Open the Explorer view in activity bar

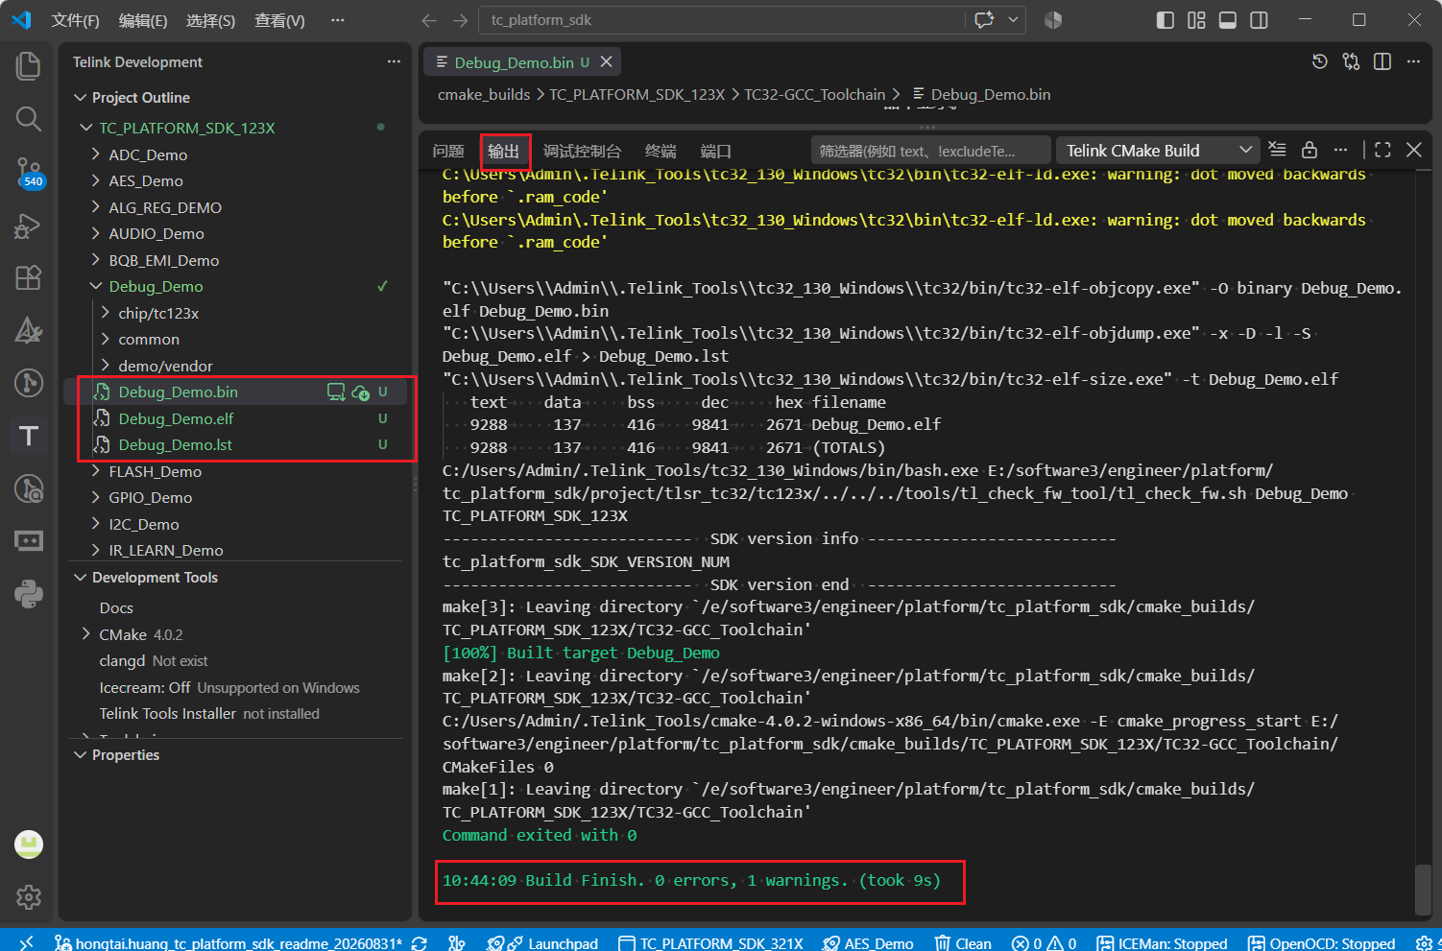coord(29,66)
